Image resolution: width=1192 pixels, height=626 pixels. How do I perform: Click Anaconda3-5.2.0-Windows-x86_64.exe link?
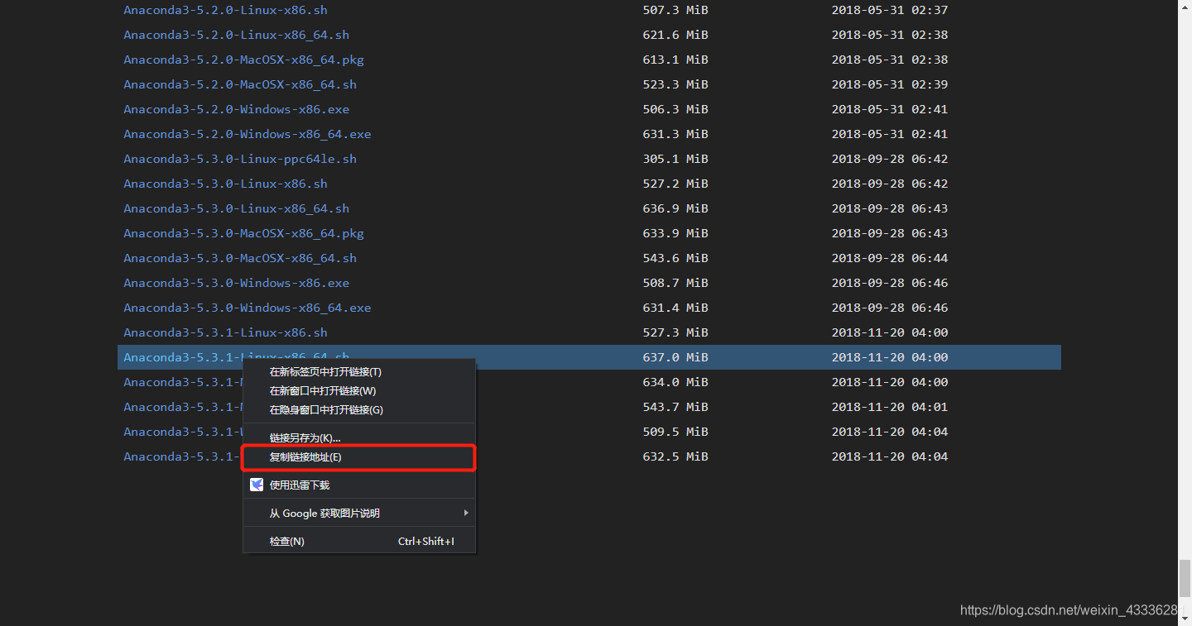tap(248, 134)
